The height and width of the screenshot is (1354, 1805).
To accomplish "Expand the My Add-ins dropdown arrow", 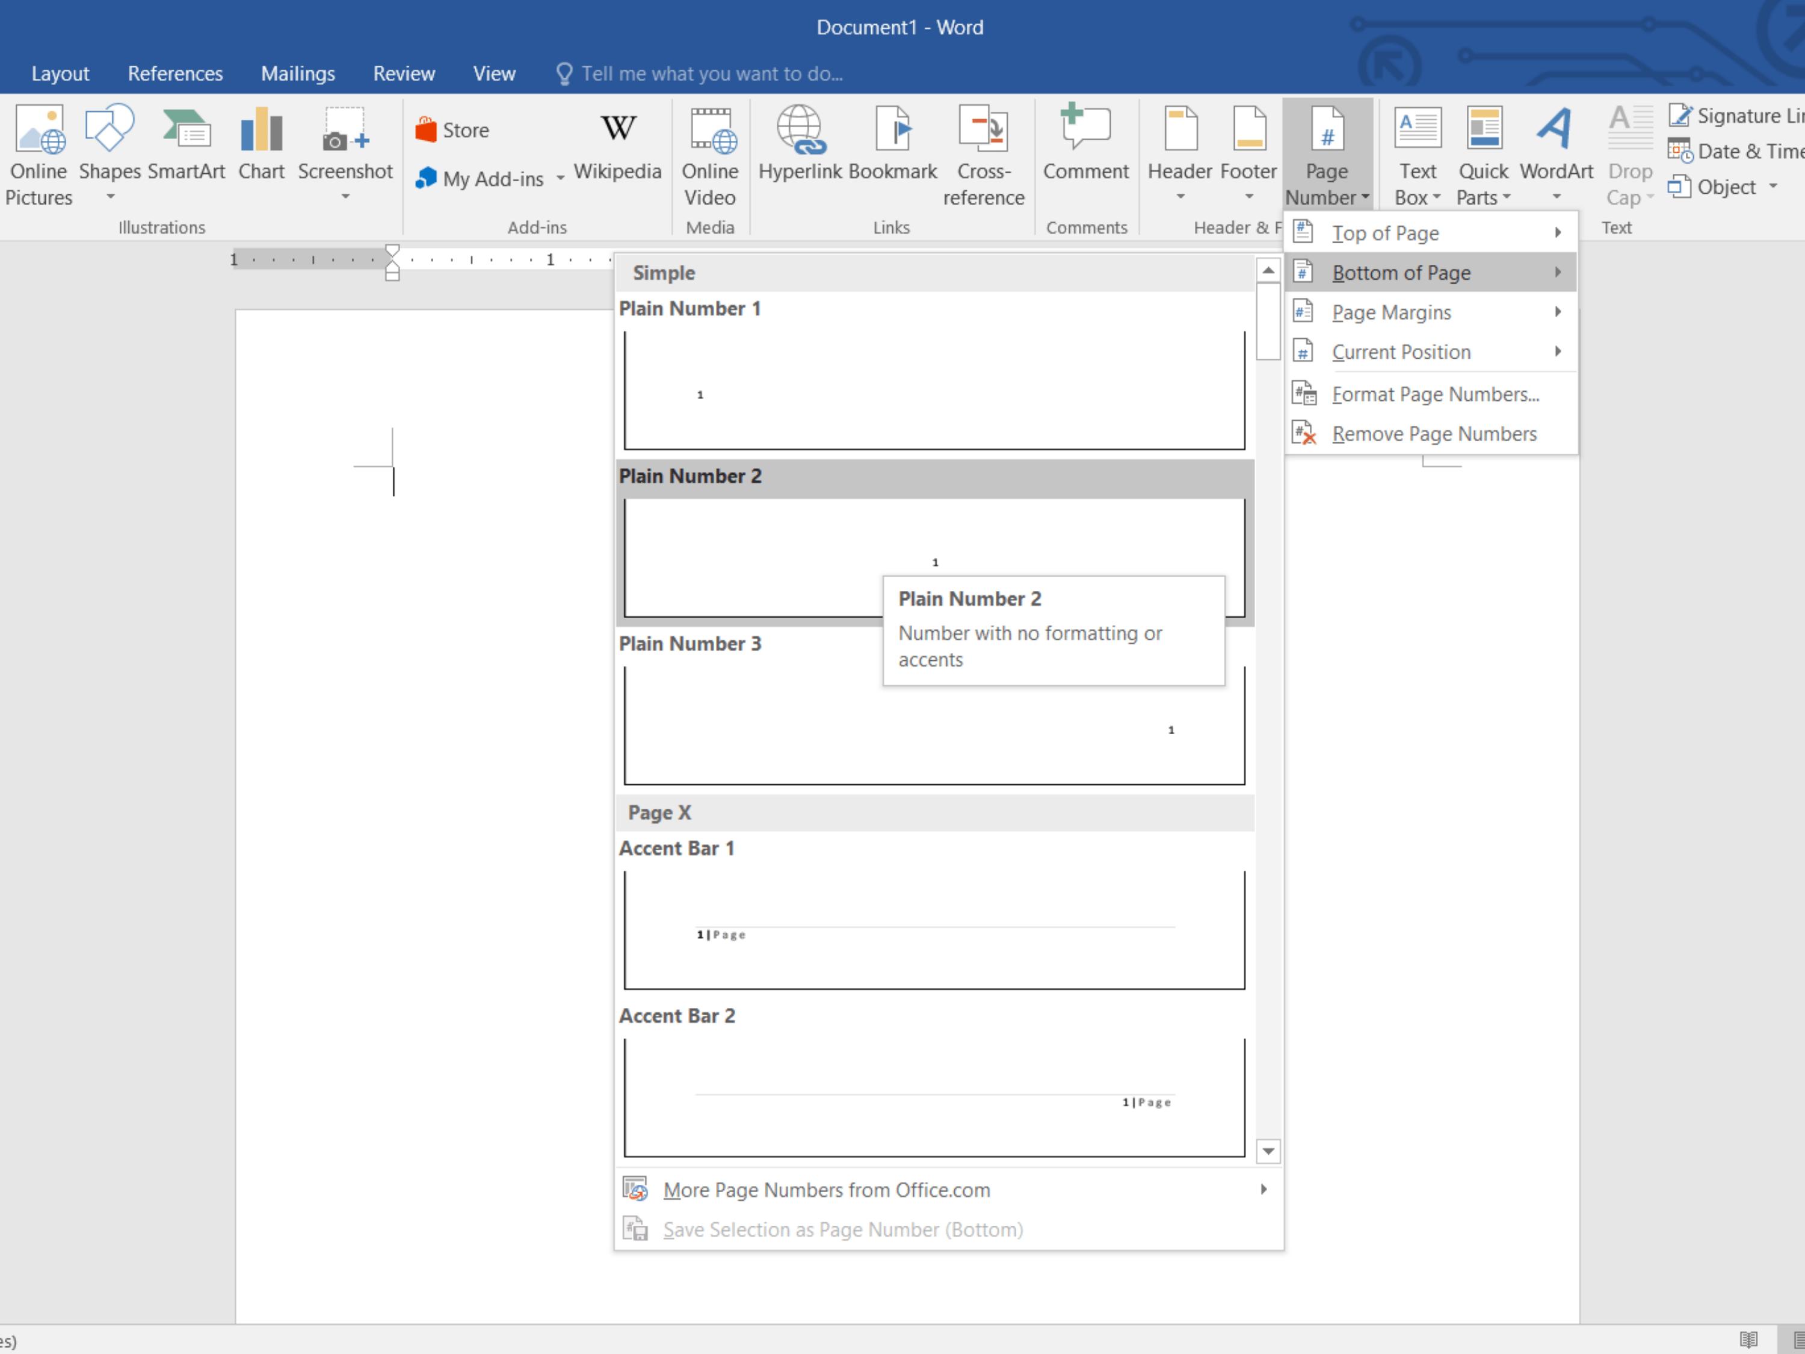I will click(x=561, y=179).
